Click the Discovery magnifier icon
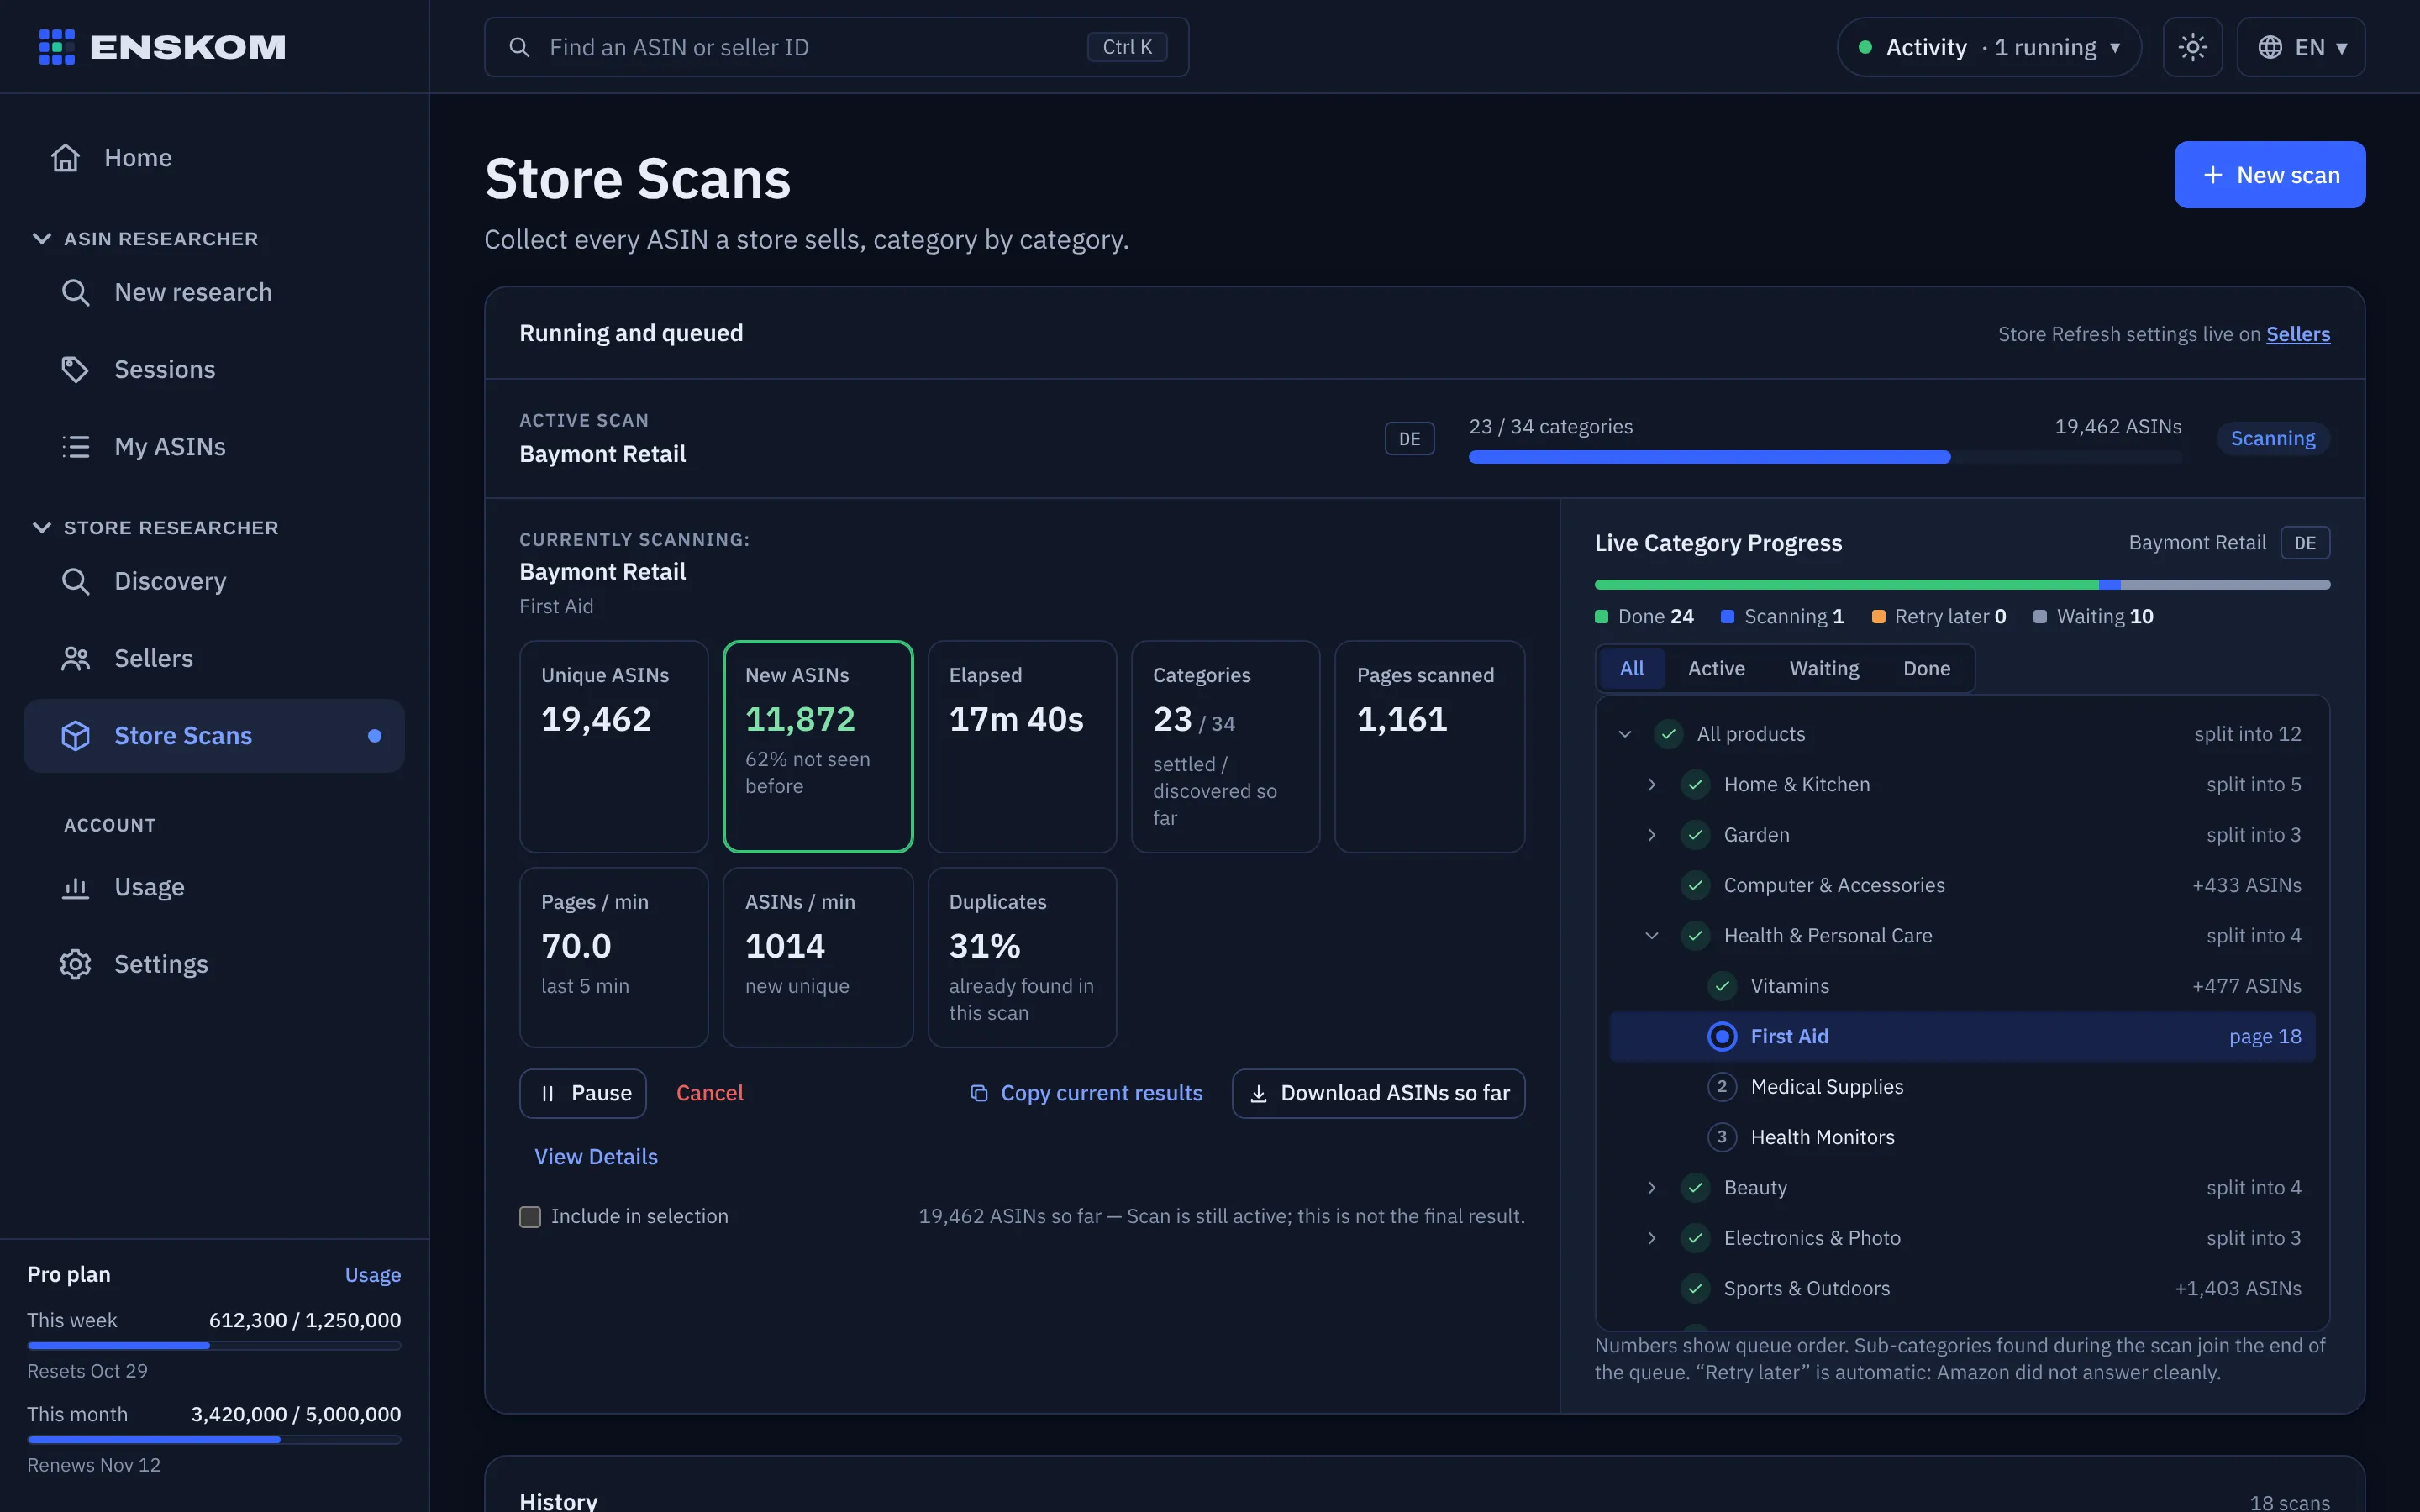Viewport: 2420px width, 1512px height. point(75,581)
